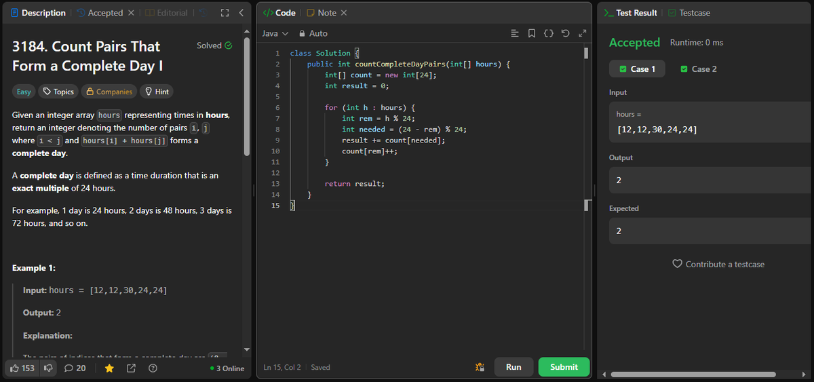
Task: Click Example 1 heading
Action: pyautogui.click(x=34, y=268)
